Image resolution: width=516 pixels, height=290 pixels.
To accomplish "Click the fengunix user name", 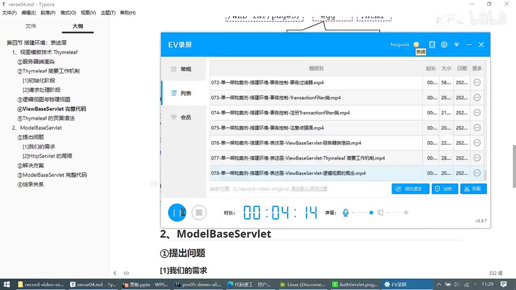I will (x=399, y=45).
